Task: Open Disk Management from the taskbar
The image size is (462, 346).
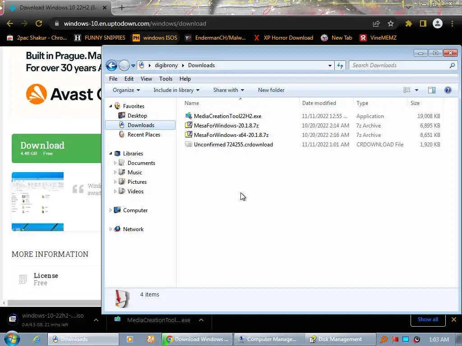Action: pos(340,339)
